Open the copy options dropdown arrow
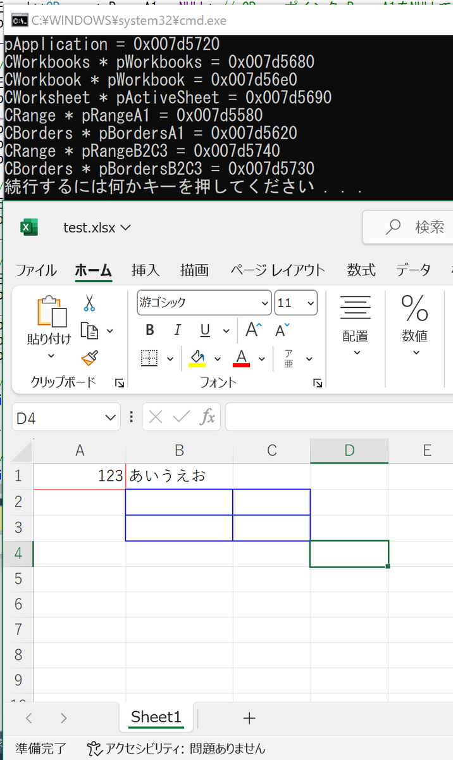The width and height of the screenshot is (453, 760). coord(109,331)
